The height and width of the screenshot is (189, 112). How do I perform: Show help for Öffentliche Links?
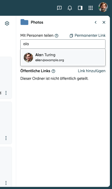[53, 71]
